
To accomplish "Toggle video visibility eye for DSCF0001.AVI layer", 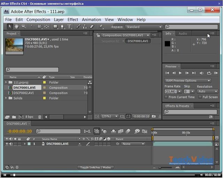I will click(7, 144).
